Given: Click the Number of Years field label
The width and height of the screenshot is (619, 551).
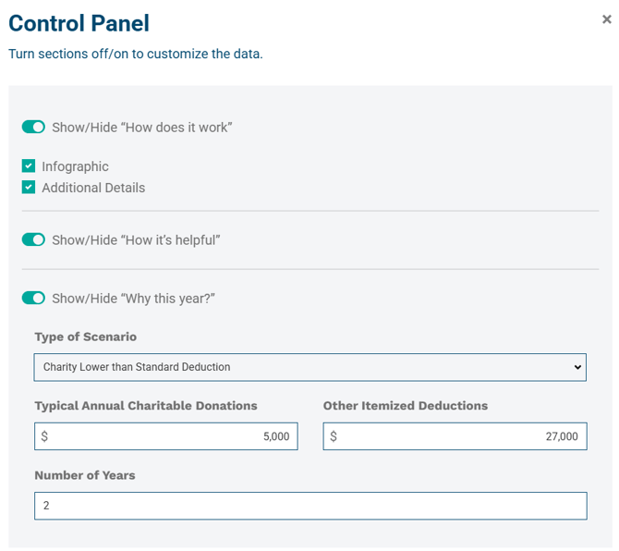Looking at the screenshot, I should (85, 475).
